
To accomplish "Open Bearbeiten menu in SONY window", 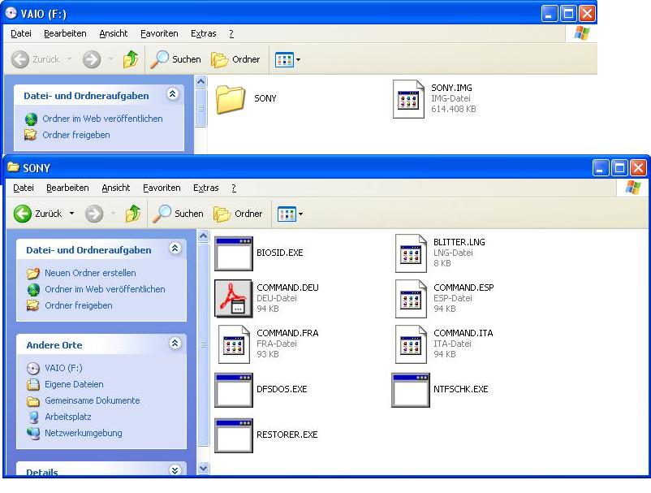I will [x=67, y=188].
